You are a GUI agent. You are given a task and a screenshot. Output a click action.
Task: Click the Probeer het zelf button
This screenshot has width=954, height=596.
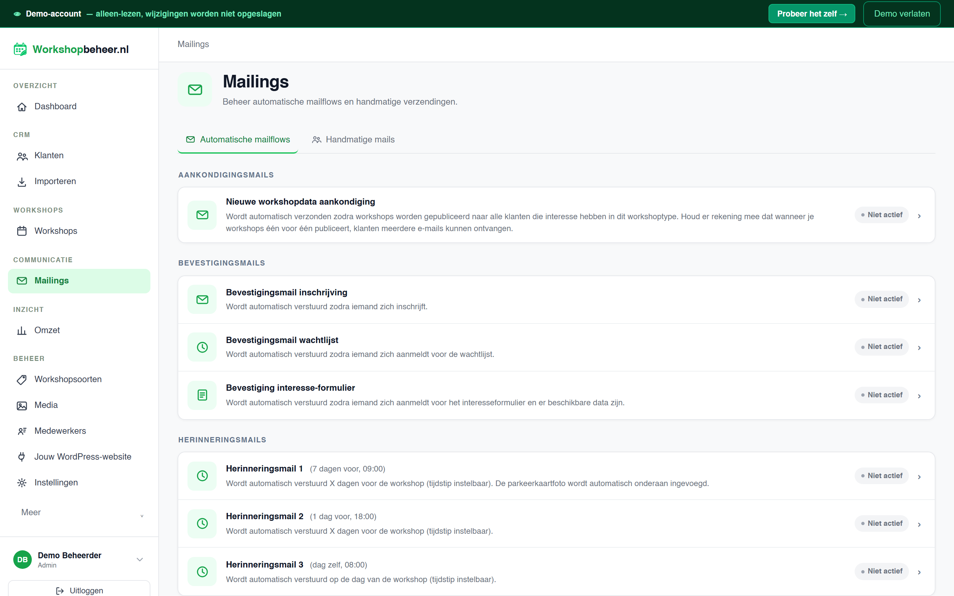pos(812,14)
